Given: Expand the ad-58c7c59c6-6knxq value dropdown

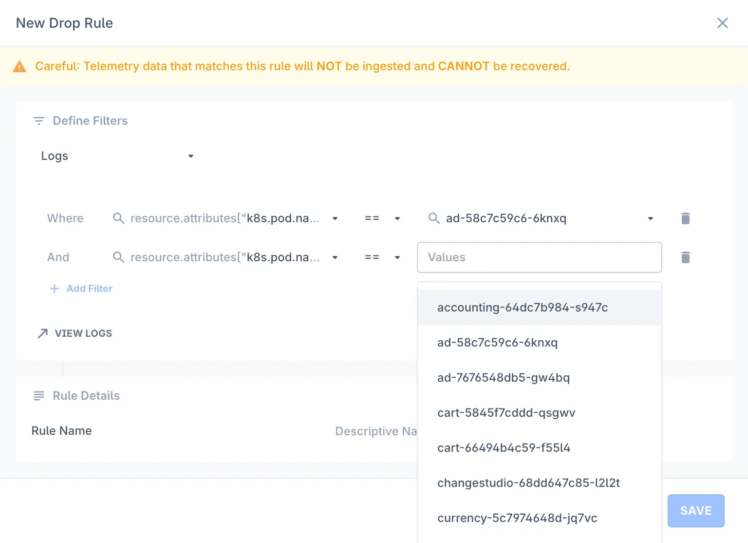Looking at the screenshot, I should [650, 218].
